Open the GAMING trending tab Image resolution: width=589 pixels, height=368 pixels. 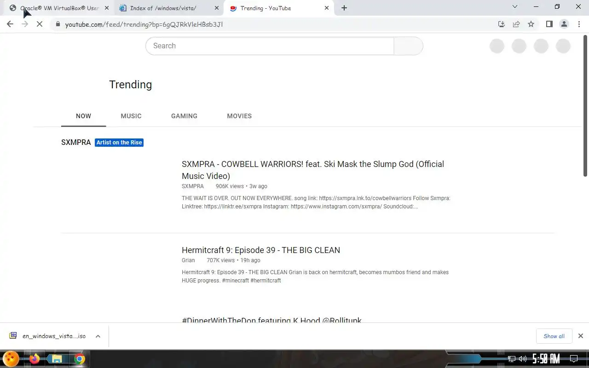tap(184, 116)
